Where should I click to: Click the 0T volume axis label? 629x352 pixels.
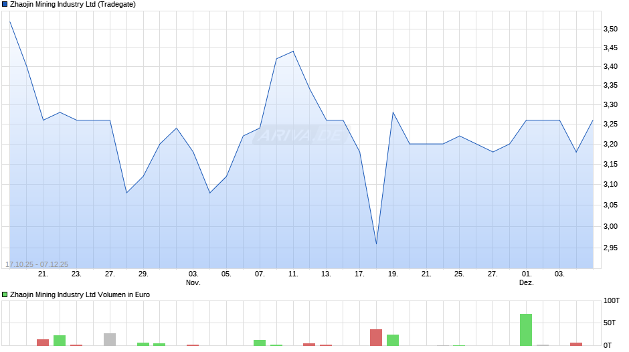pos(608,345)
